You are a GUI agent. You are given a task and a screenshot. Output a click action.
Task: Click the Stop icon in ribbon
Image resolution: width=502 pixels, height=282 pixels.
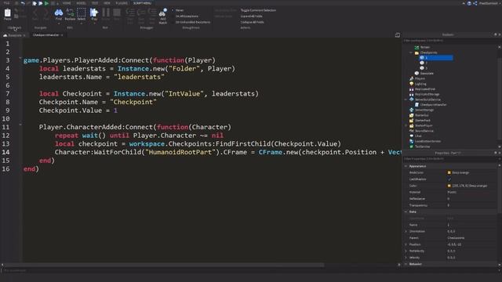pos(117,13)
